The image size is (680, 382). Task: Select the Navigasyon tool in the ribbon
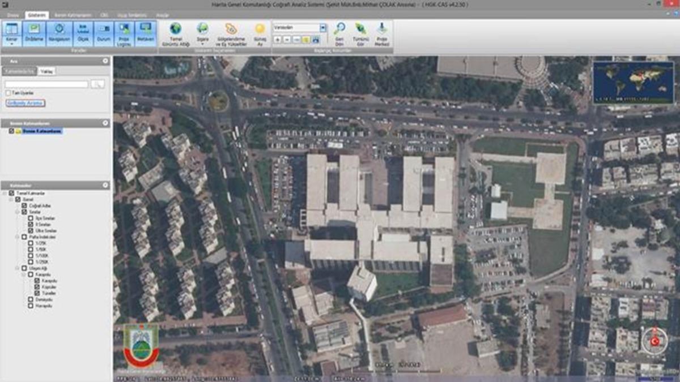(60, 29)
